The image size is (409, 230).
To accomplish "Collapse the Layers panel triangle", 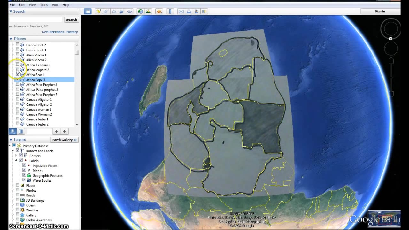I will [x=11, y=140].
